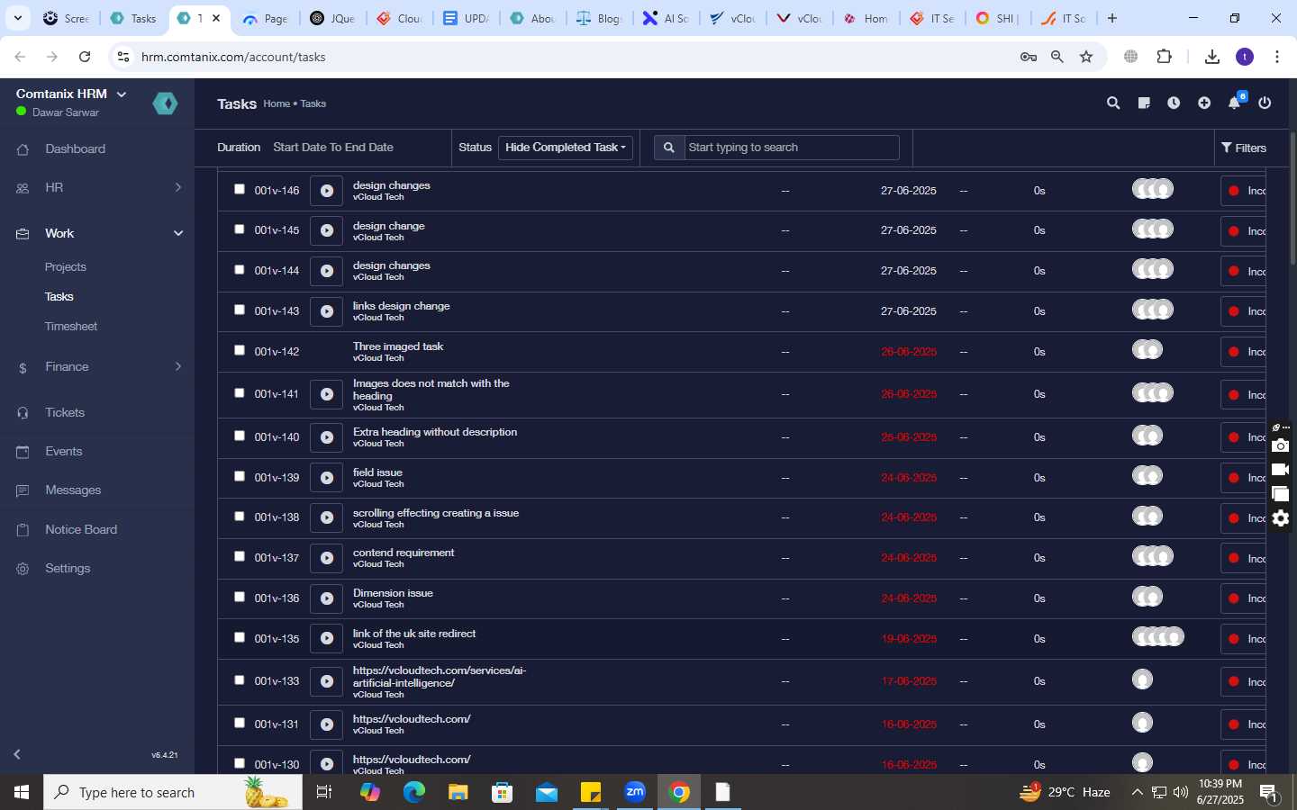Check the box for task 001v-138
Viewport: 1297px width, 810px height.
(x=240, y=517)
